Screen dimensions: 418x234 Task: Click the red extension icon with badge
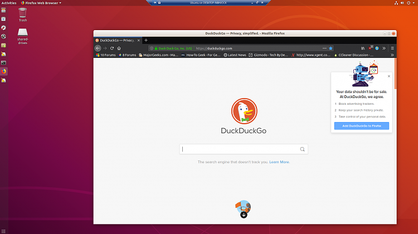[x=370, y=48]
